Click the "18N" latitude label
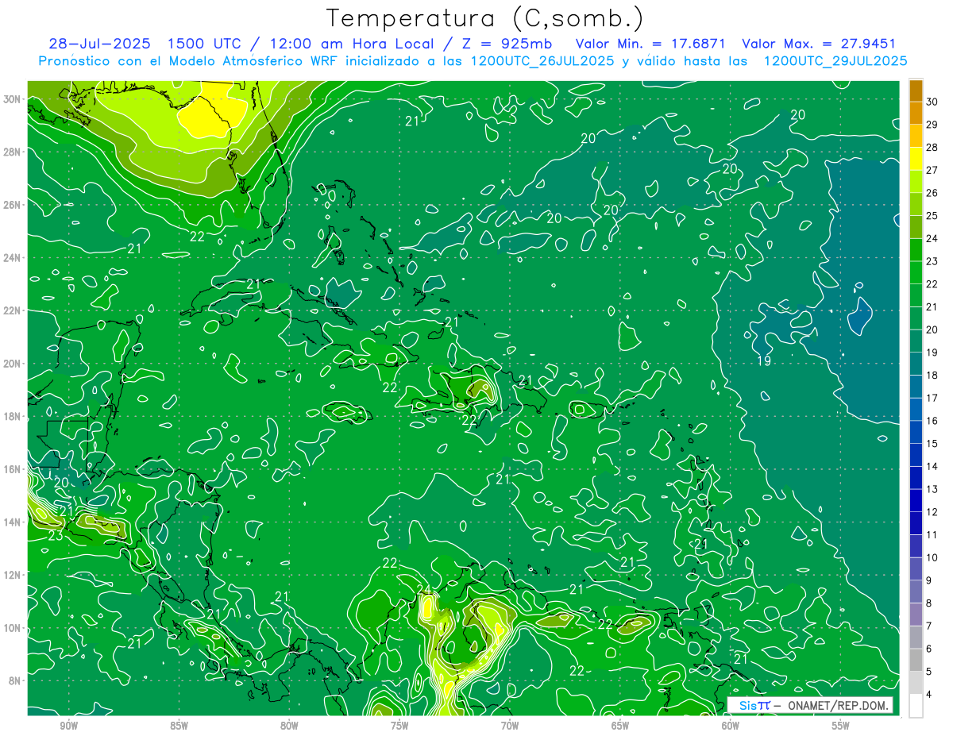The height and width of the screenshot is (736, 953). tap(13, 416)
